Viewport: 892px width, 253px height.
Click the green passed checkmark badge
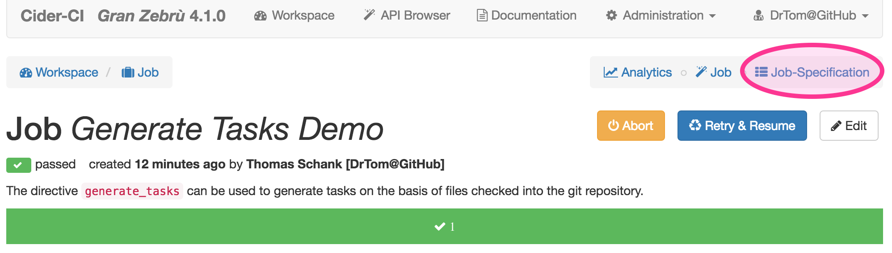point(18,165)
